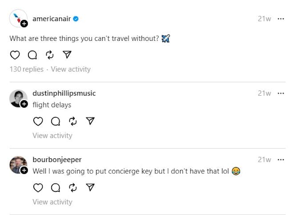Repost dustinphillipsmusic's comment
Screen dimensions: 290x215
click(73, 121)
